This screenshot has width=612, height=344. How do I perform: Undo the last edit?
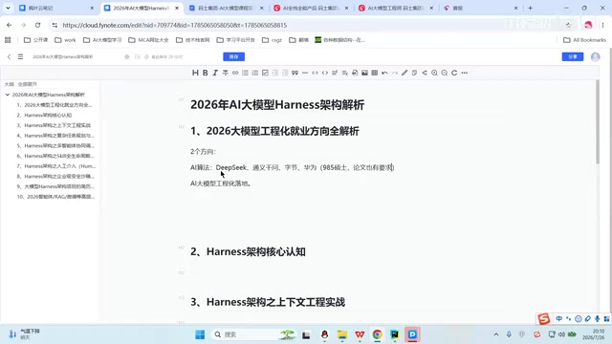click(384, 73)
